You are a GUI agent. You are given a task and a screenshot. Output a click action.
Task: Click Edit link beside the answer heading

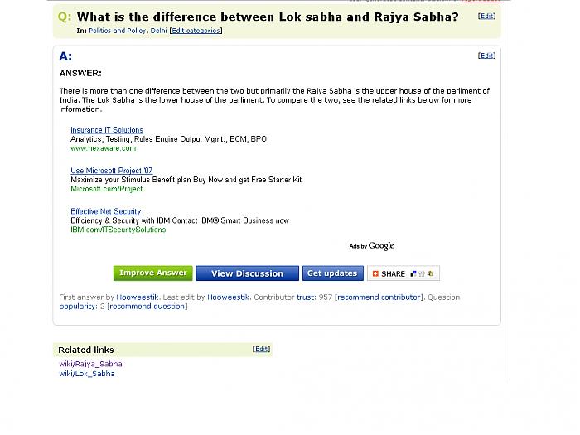pos(486,56)
